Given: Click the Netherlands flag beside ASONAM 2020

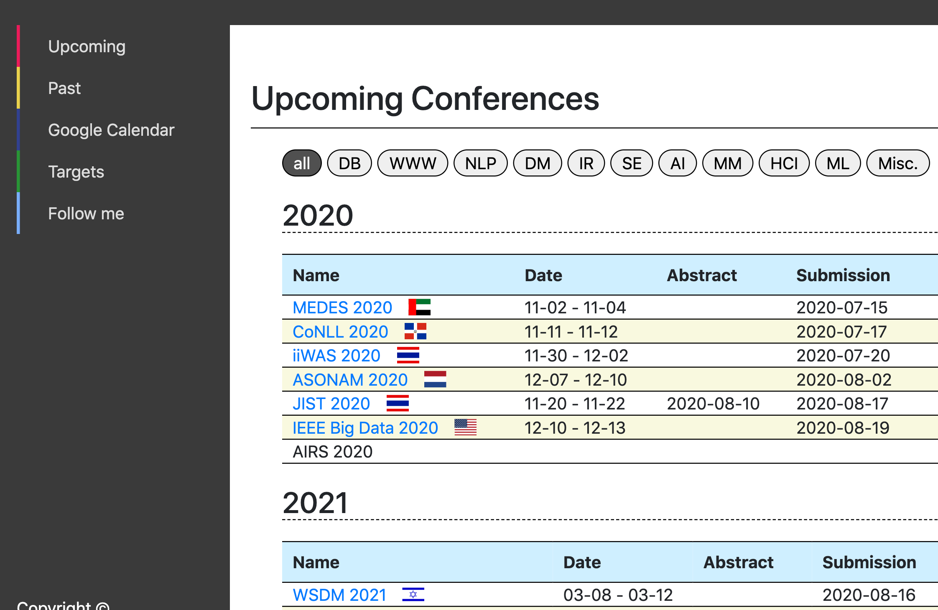Looking at the screenshot, I should (435, 379).
